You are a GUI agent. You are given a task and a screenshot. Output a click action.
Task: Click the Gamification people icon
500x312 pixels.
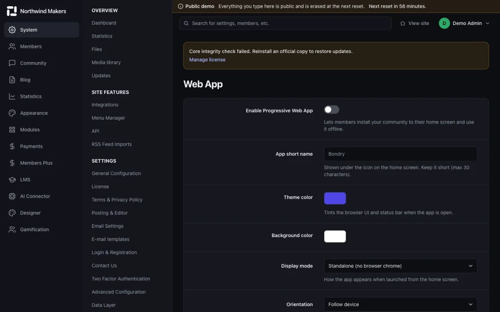point(12,230)
